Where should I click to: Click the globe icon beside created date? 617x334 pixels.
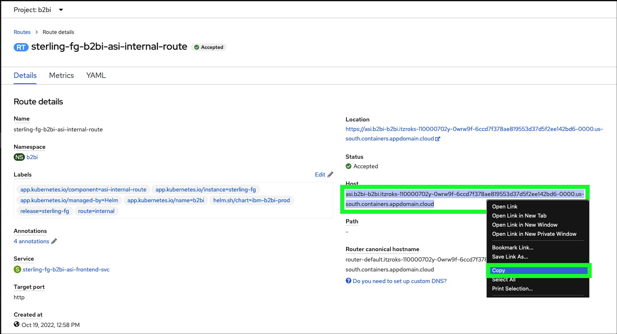[17, 324]
